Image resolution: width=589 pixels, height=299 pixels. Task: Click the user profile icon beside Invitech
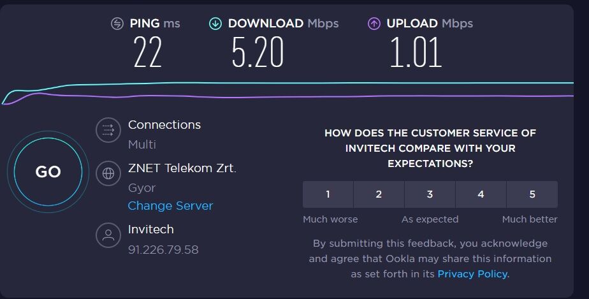108,235
